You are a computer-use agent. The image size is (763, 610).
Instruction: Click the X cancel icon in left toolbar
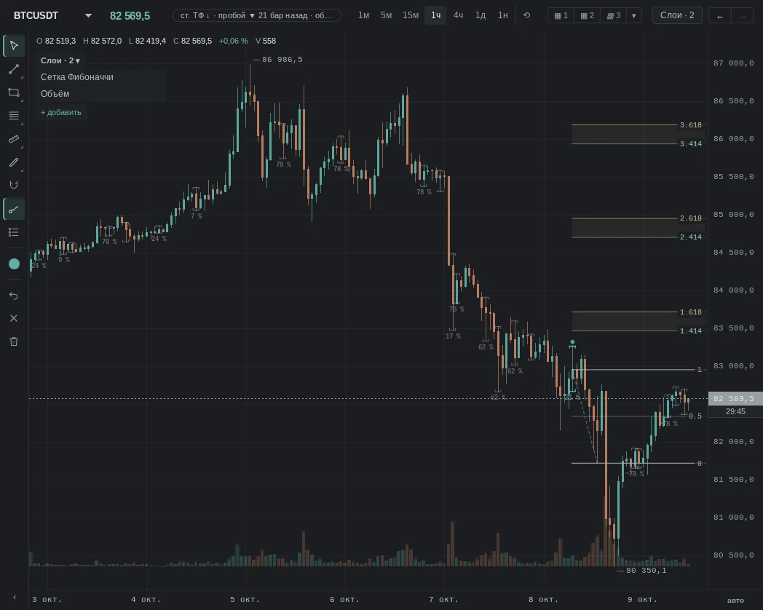pos(14,318)
